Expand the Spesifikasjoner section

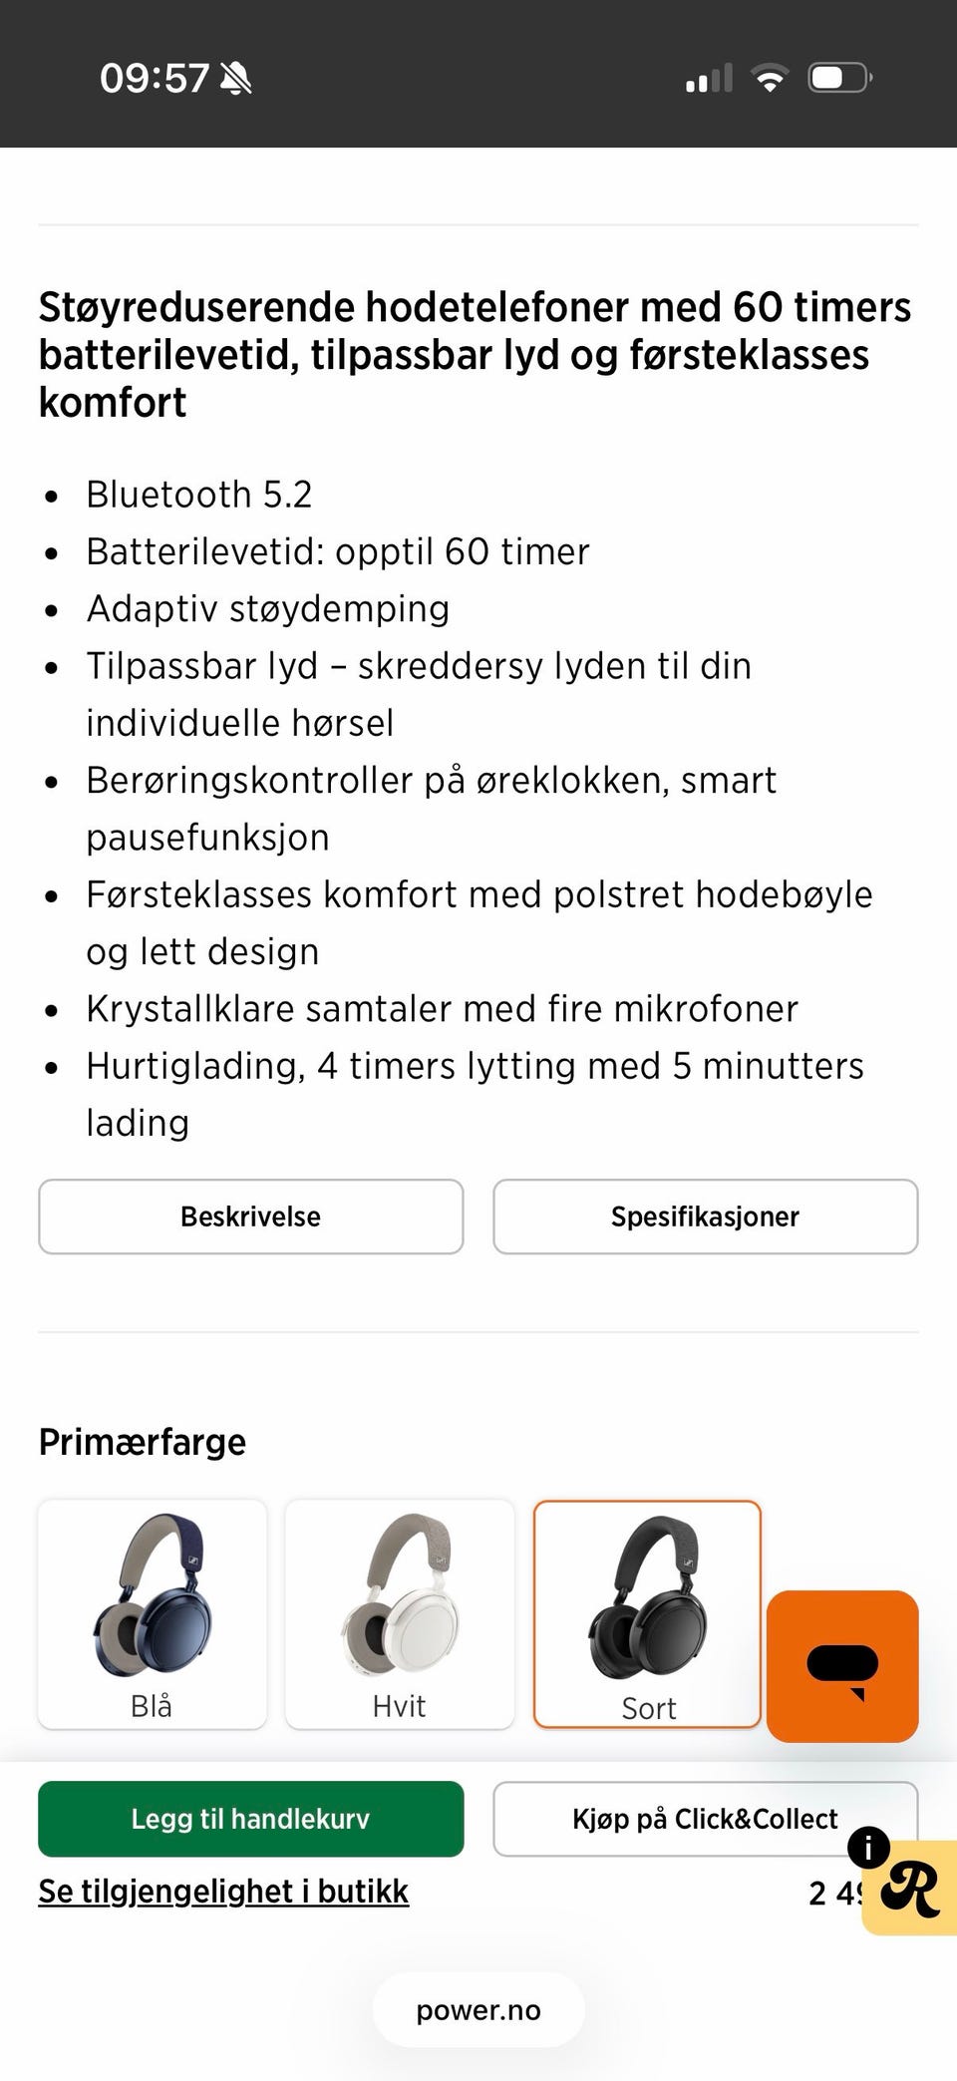tap(705, 1216)
